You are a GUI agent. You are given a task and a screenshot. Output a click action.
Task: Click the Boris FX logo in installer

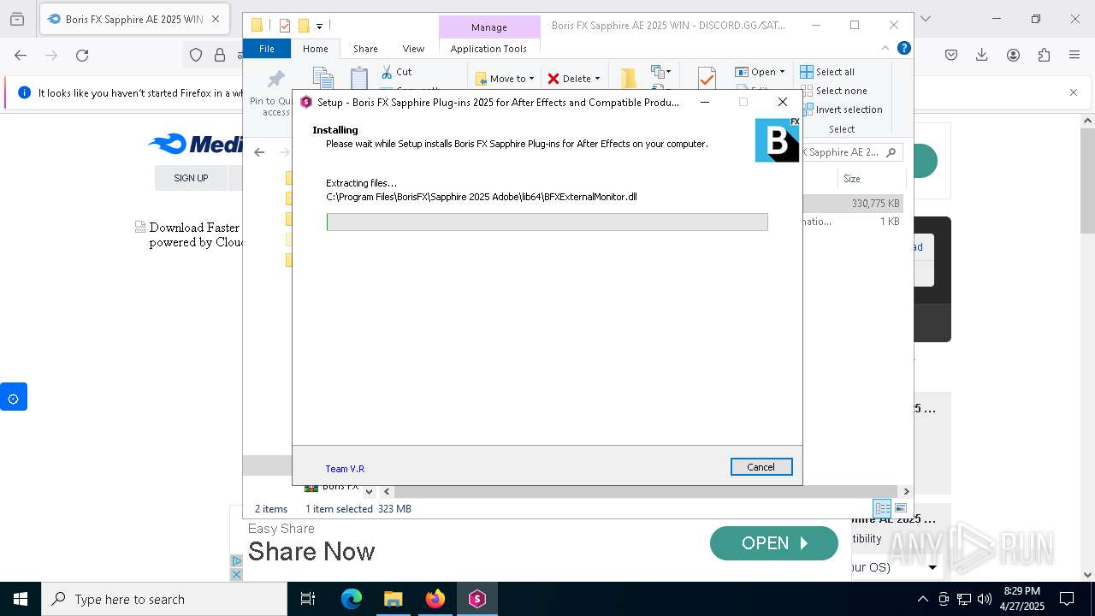(777, 140)
